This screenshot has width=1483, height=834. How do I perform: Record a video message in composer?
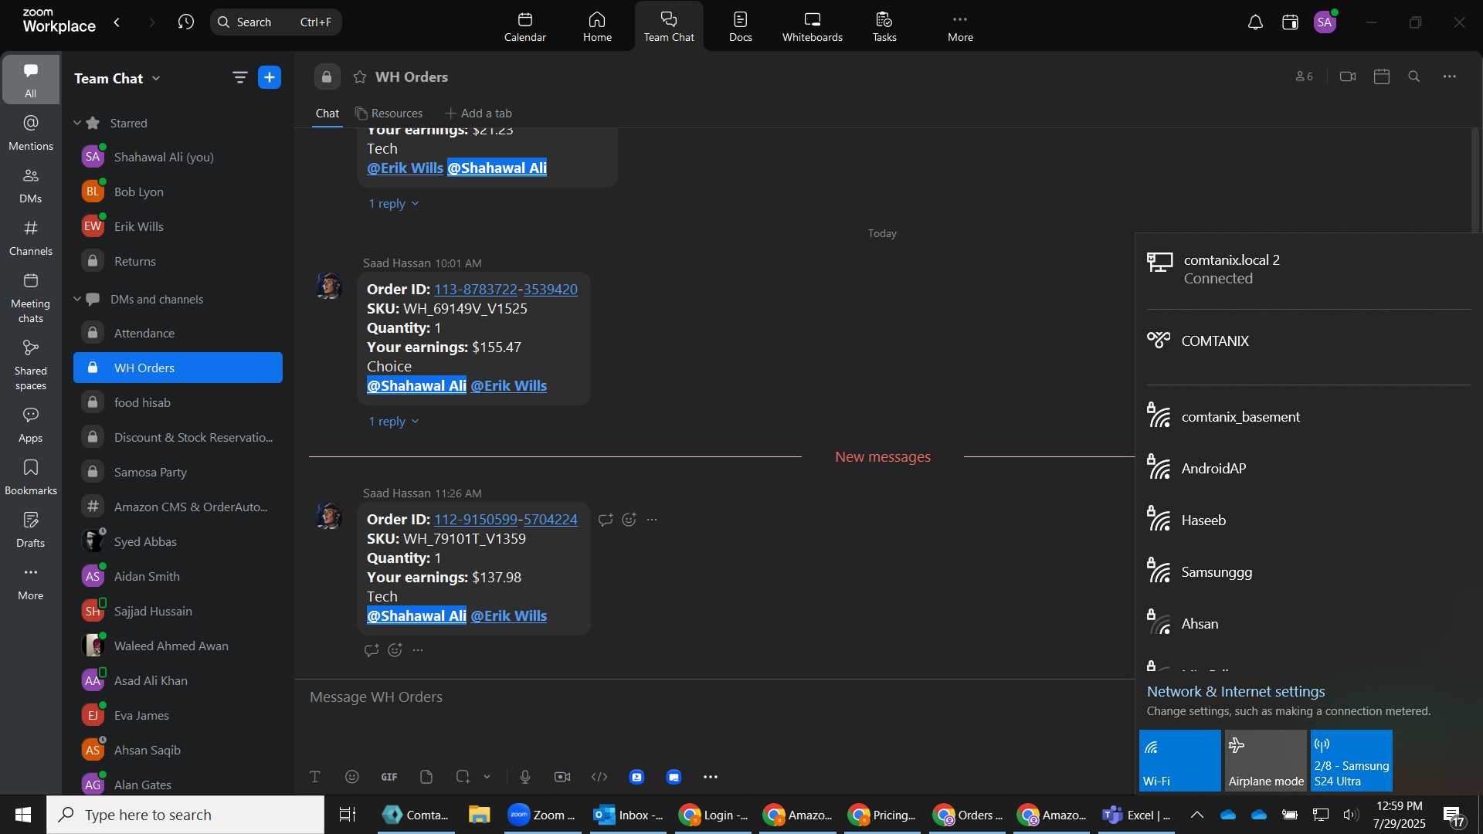click(562, 777)
